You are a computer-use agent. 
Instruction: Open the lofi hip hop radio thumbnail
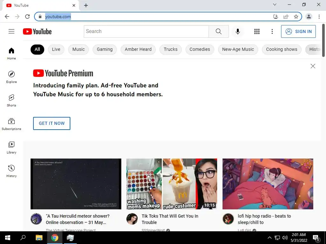[x=268, y=184]
